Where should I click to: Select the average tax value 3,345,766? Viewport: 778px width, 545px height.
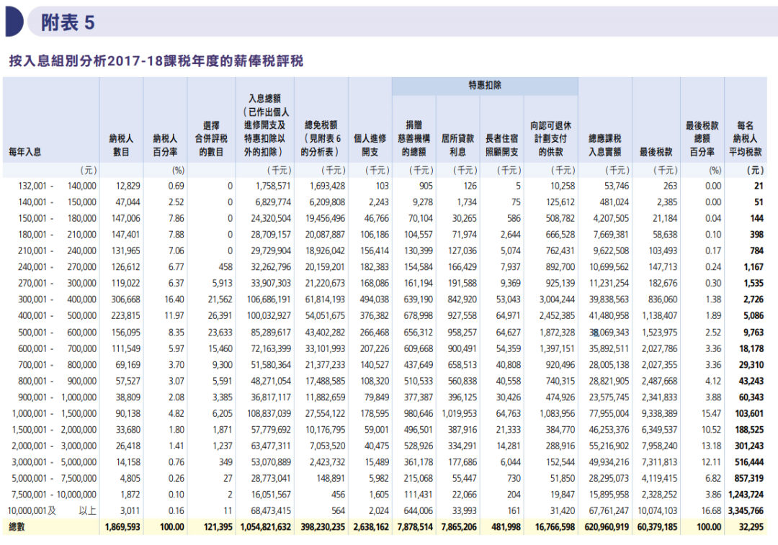click(x=746, y=511)
